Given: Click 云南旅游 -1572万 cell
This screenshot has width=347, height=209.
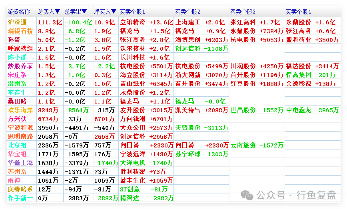Looking at the screenshot, I should click(x=257, y=145).
